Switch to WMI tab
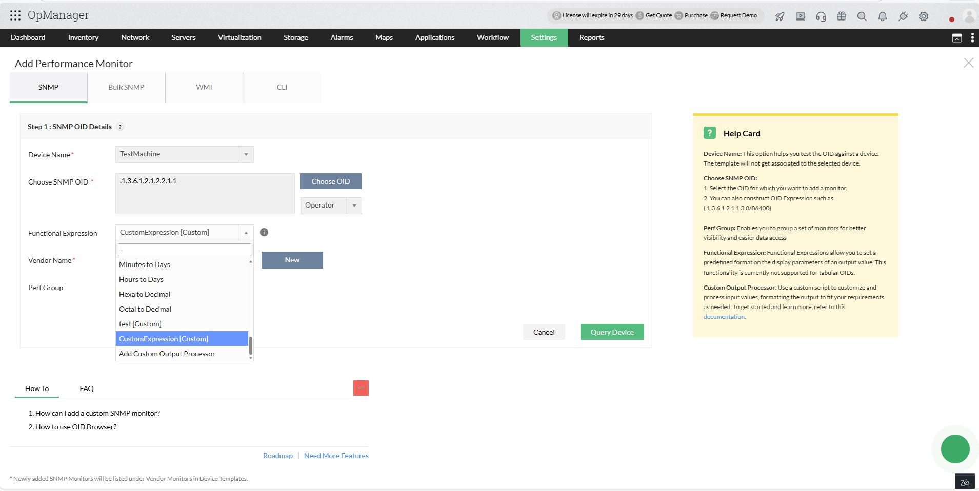Screen dimensions: 979x491 pos(204,87)
